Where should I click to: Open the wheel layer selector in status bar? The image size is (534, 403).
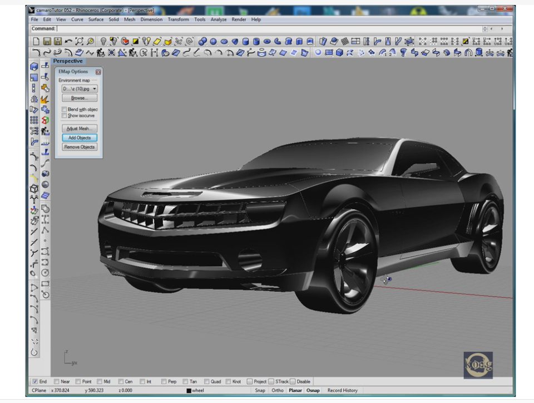coord(198,390)
